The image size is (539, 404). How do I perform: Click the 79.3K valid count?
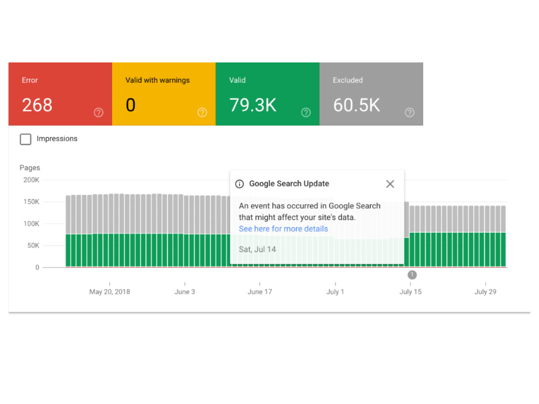(253, 105)
